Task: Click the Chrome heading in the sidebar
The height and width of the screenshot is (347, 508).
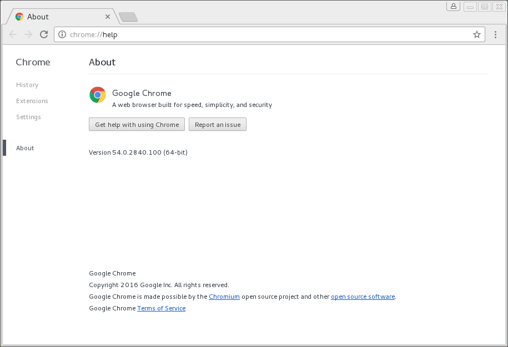Action: tap(33, 62)
